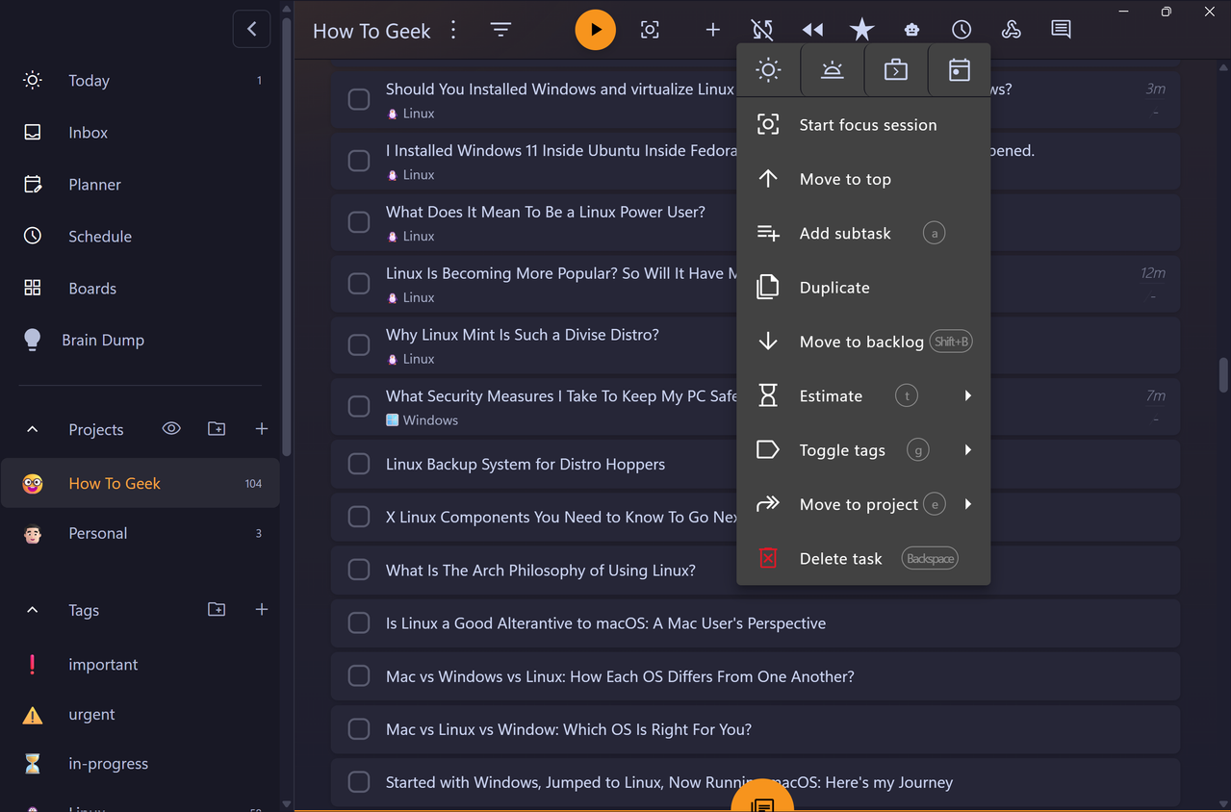
Task: Add a new task with plus icon
Action: point(712,30)
